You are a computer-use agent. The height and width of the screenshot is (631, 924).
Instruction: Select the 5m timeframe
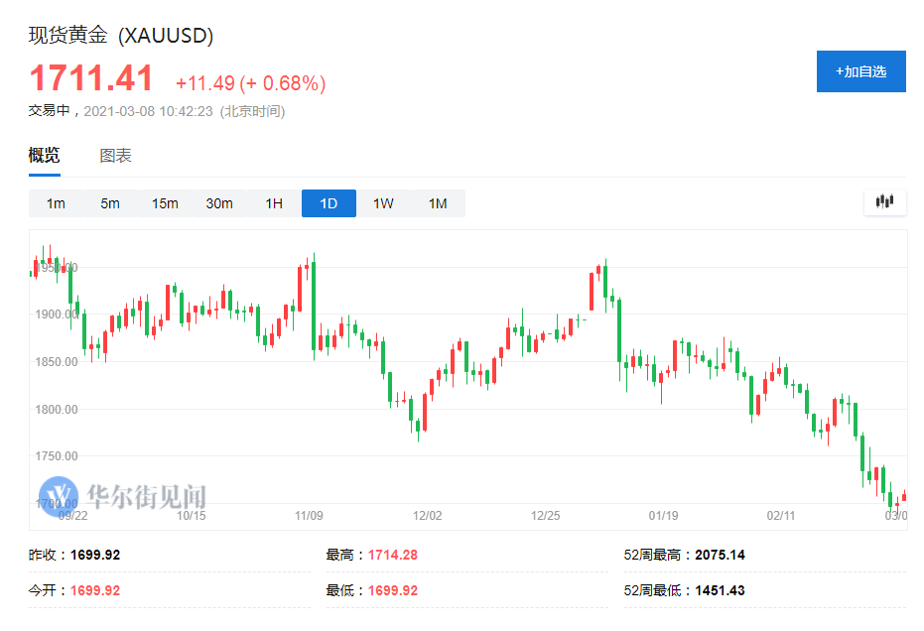coord(110,203)
